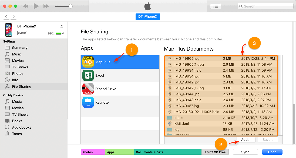The width and height of the screenshot is (296, 158).
Task: Click the main pane vertical scrollbar
Action: tap(294, 124)
